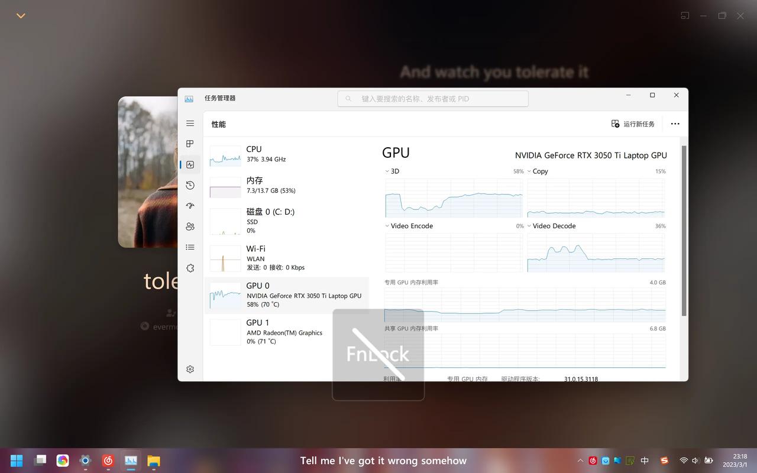This screenshot has height=473, width=757.
Task: Open the Services puzzle-piece sidebar icon
Action: click(190, 268)
